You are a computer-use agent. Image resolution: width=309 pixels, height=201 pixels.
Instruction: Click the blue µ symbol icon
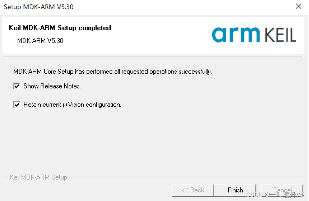tap(65, 105)
